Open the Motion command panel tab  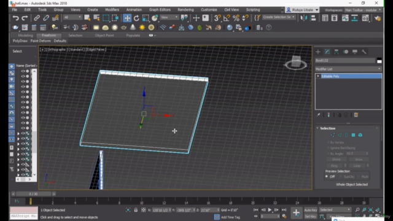coord(346,52)
